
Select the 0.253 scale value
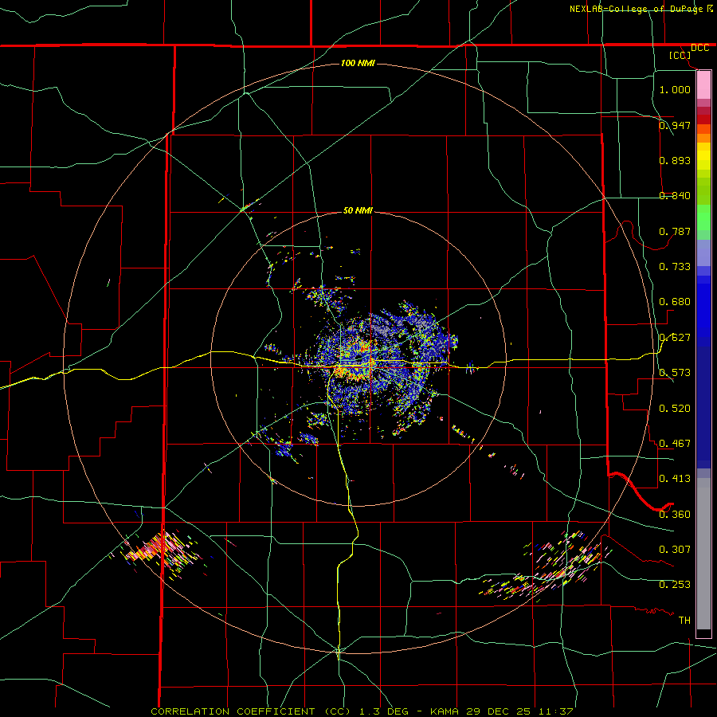[x=675, y=585]
